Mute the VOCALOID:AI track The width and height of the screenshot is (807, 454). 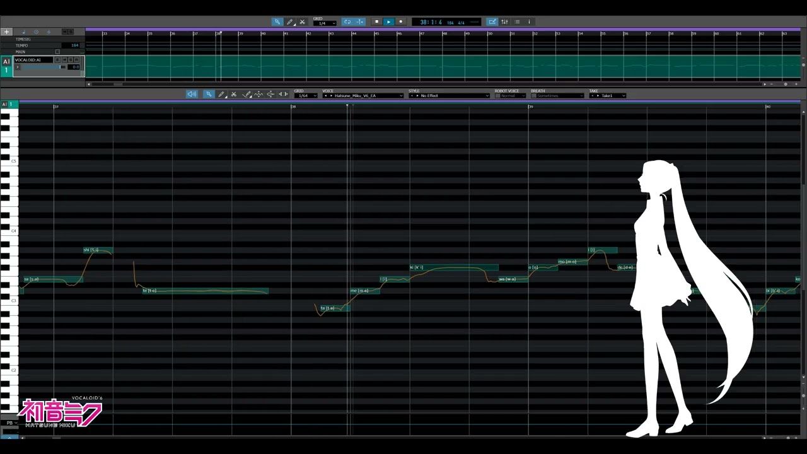(x=64, y=60)
